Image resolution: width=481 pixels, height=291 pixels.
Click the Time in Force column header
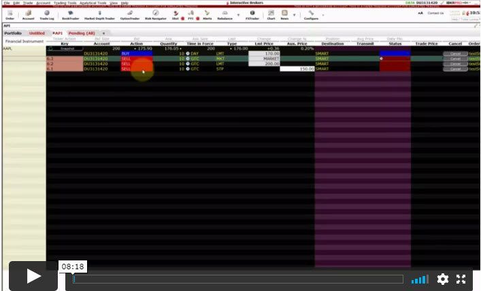(200, 44)
